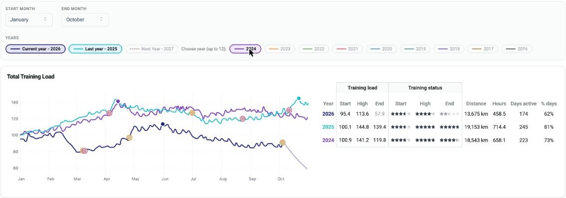Click the 2024 row year label
The width and height of the screenshot is (566, 198).
point(328,140)
